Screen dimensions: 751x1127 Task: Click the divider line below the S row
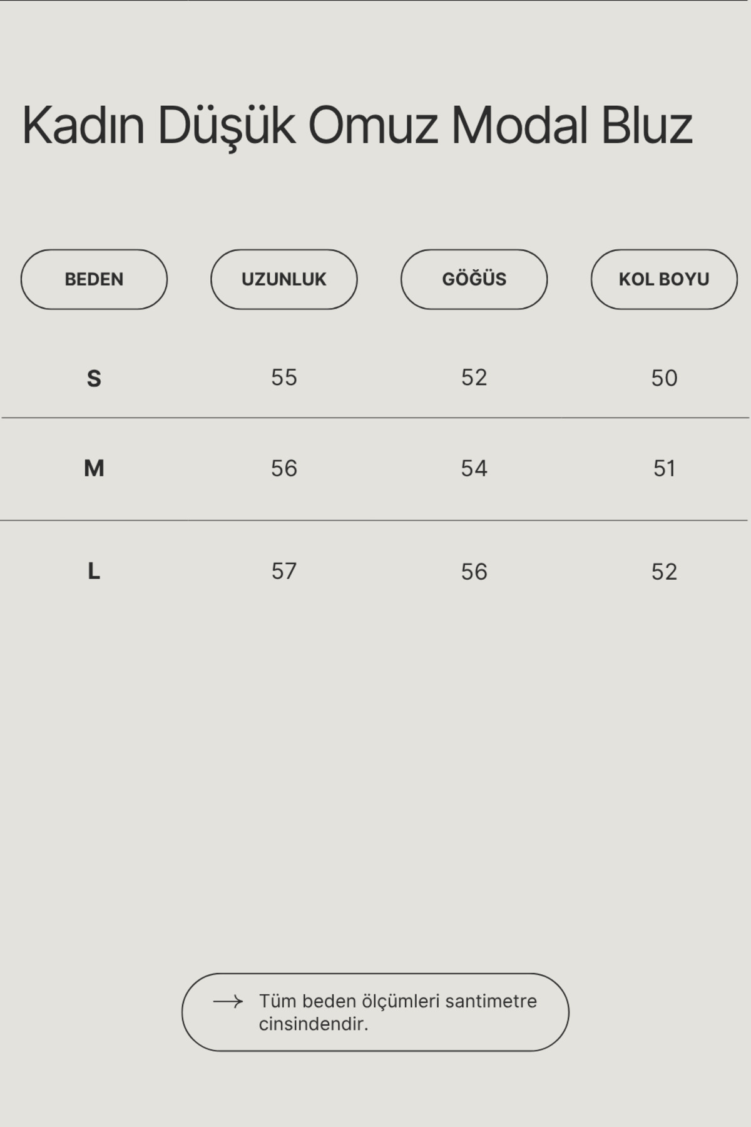point(375,418)
